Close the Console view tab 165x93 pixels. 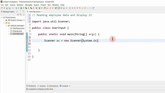point(70,86)
